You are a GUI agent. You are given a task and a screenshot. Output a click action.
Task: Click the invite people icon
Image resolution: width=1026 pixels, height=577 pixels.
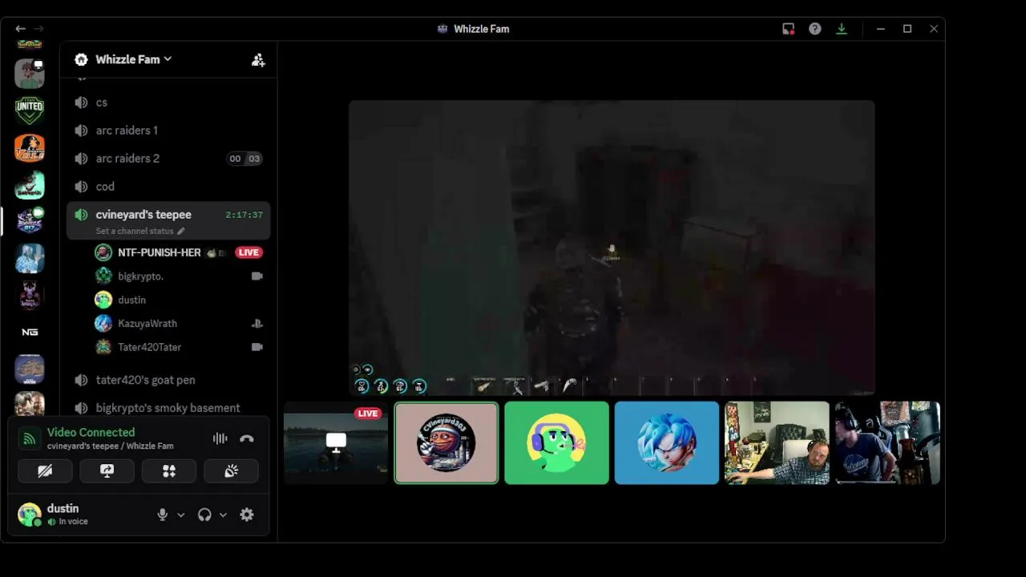click(x=258, y=60)
